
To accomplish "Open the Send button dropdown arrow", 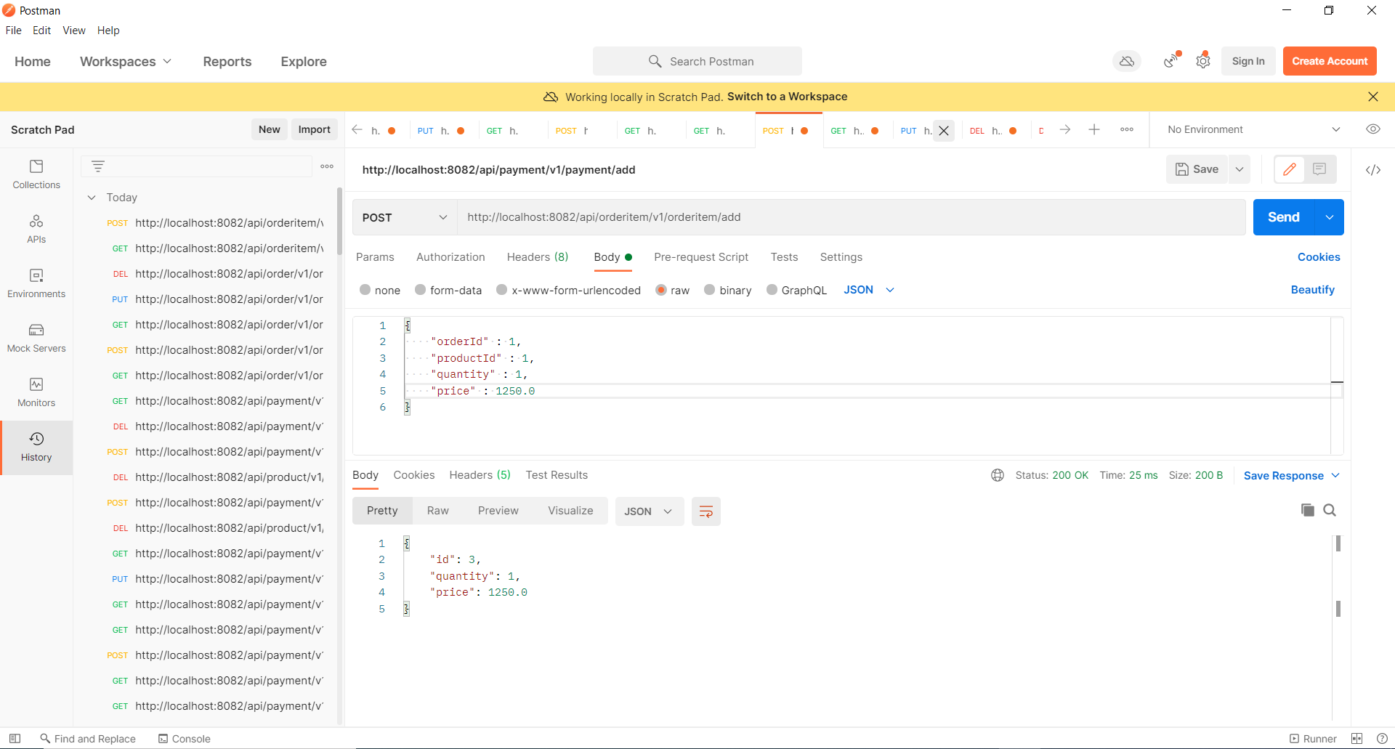I will pos(1329,217).
